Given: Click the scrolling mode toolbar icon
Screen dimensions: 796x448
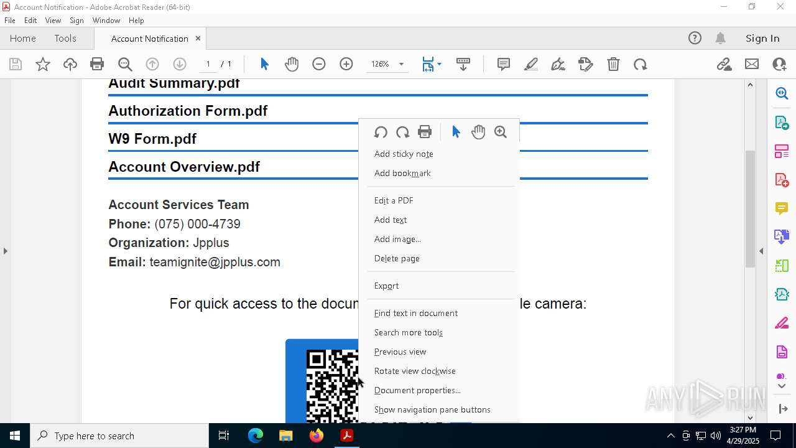Looking at the screenshot, I should pyautogui.click(x=463, y=64).
